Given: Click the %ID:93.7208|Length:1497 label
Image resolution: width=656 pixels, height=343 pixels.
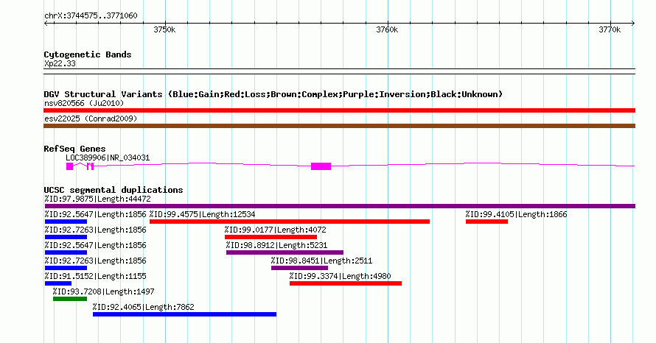Looking at the screenshot, I should pyautogui.click(x=103, y=292).
